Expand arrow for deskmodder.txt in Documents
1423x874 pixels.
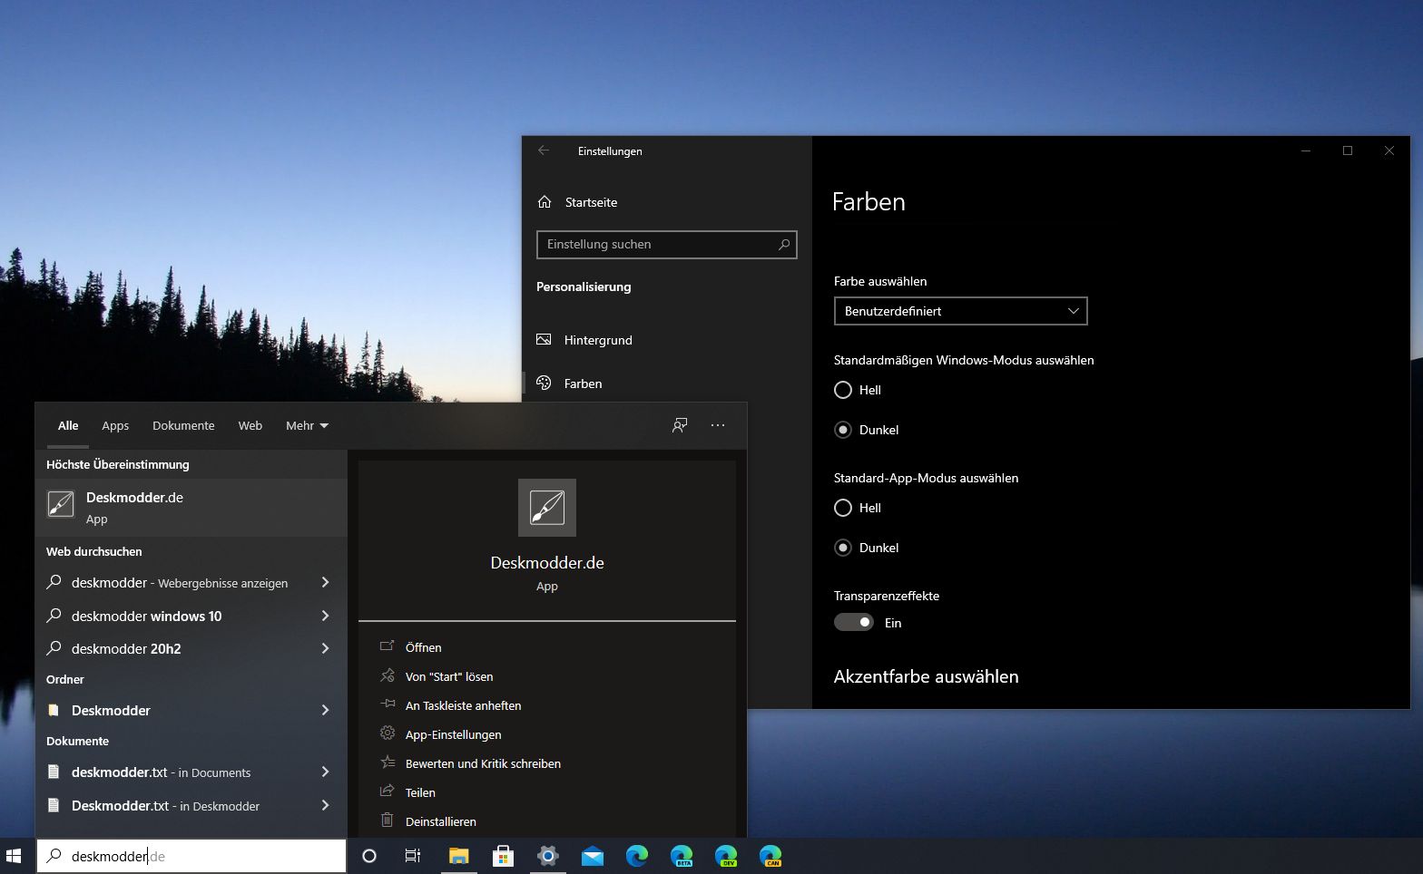(325, 772)
